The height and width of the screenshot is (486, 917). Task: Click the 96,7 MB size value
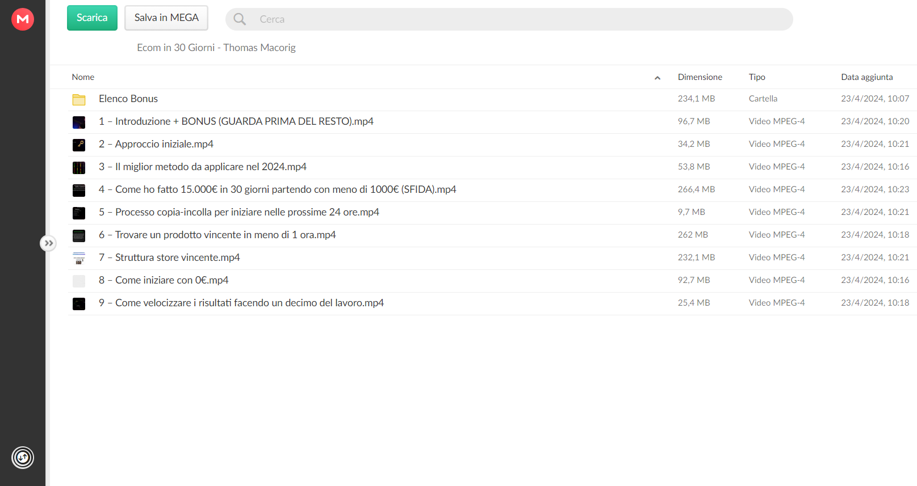pos(694,121)
